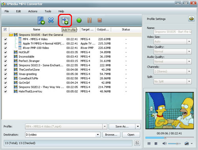Click the preview playback progress slider
198x150 pixels.
tap(169, 138)
